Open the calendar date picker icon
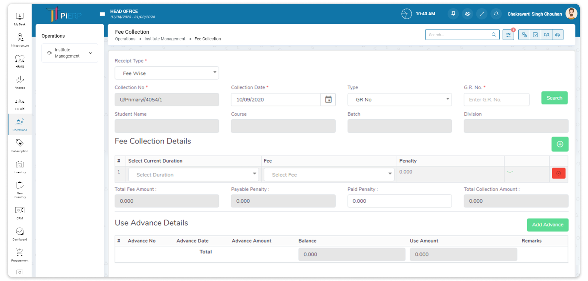588x281 pixels. click(328, 99)
